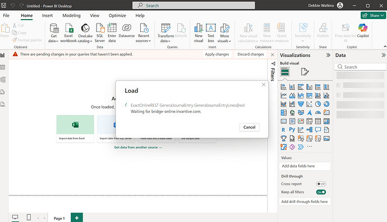Choose Import data from Excel card
This screenshot has width=387, height=222.
point(75,129)
